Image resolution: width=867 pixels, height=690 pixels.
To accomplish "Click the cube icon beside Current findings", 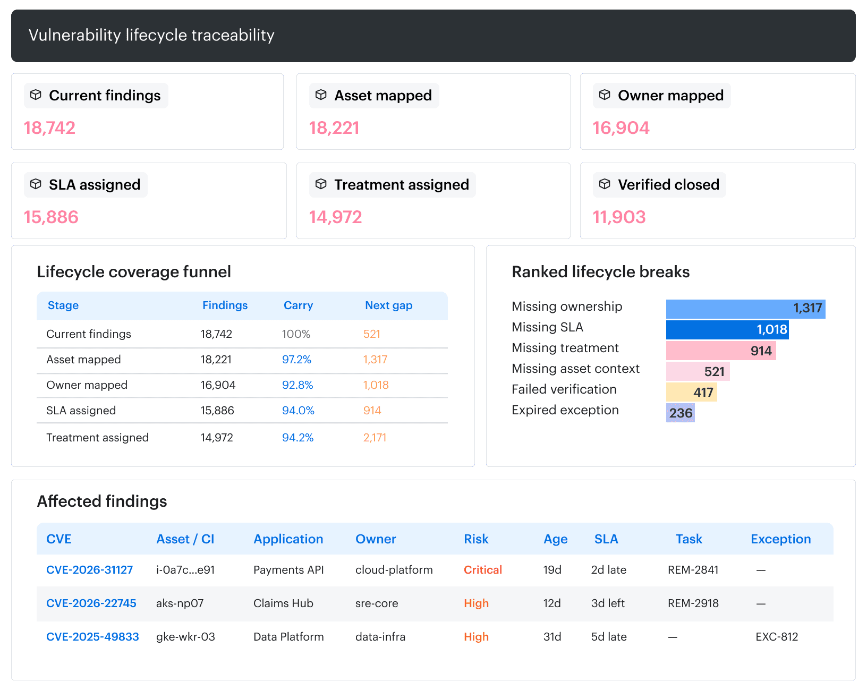I will (x=36, y=95).
